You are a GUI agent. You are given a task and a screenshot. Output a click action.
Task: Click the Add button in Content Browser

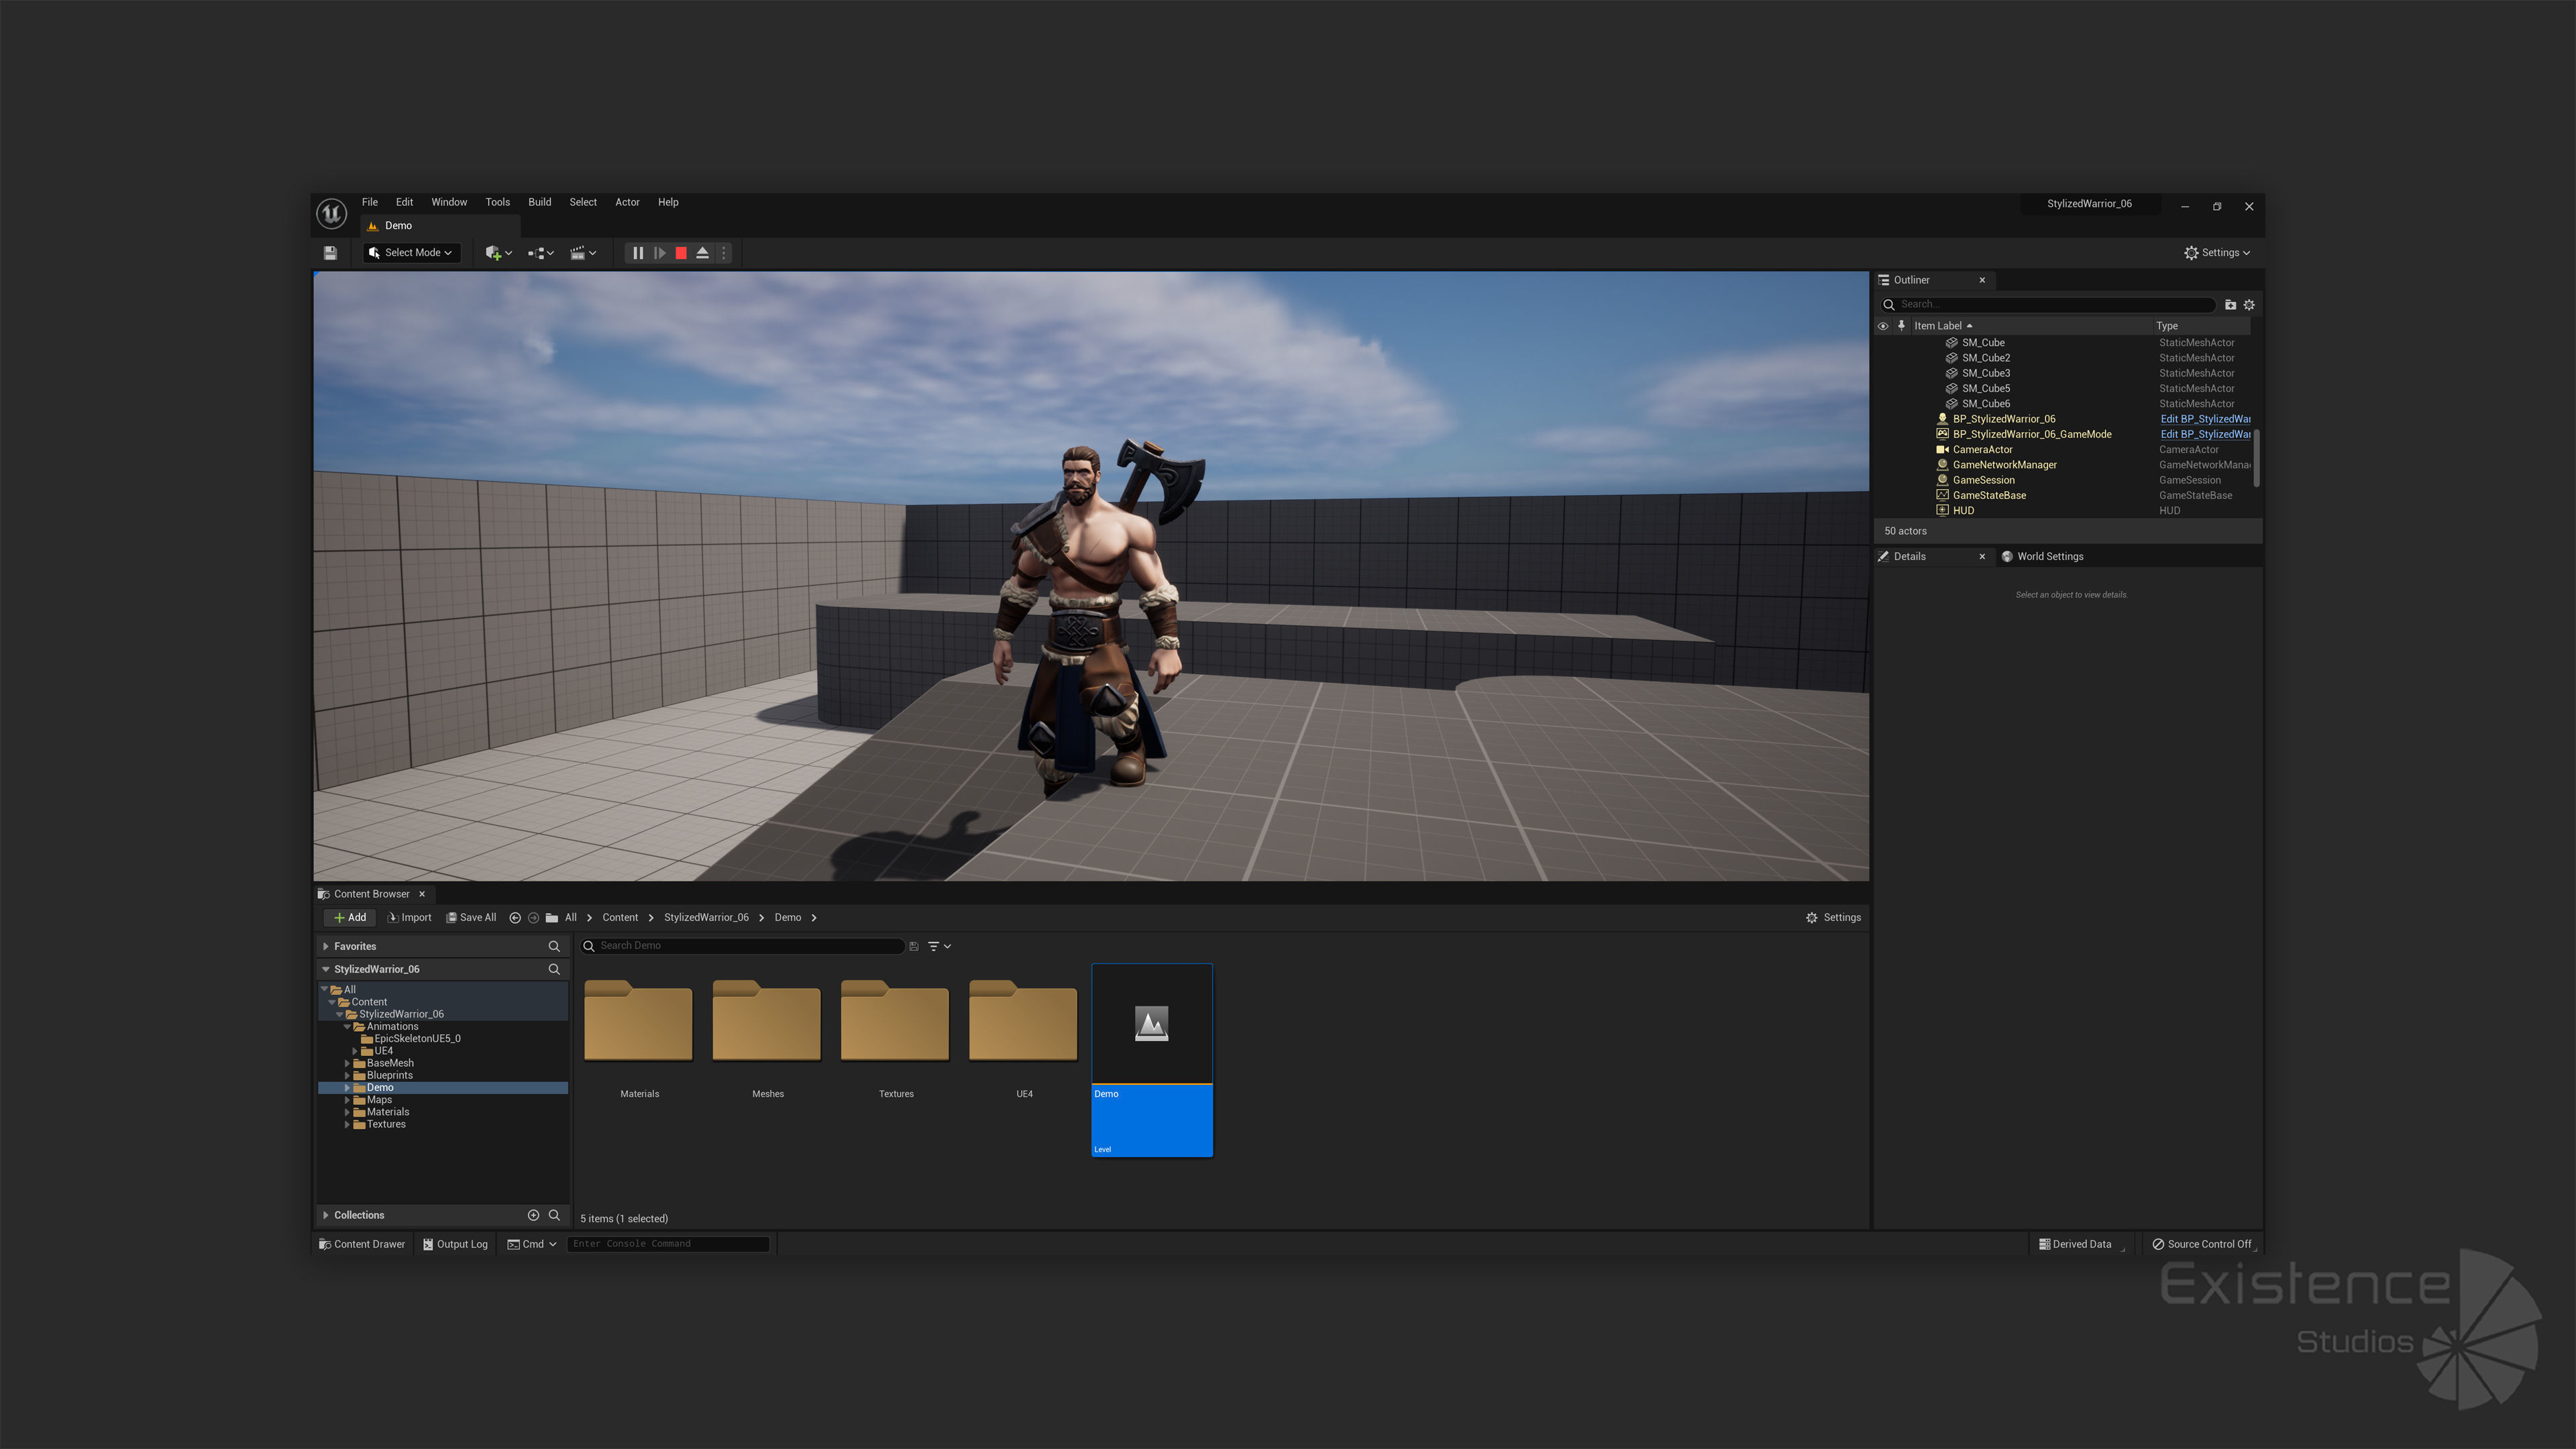(x=349, y=918)
